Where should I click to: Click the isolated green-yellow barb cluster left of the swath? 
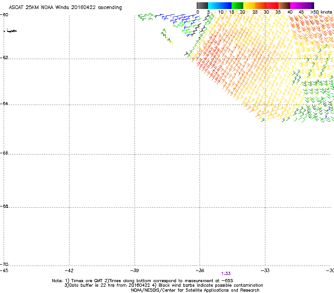pyautogui.click(x=167, y=37)
